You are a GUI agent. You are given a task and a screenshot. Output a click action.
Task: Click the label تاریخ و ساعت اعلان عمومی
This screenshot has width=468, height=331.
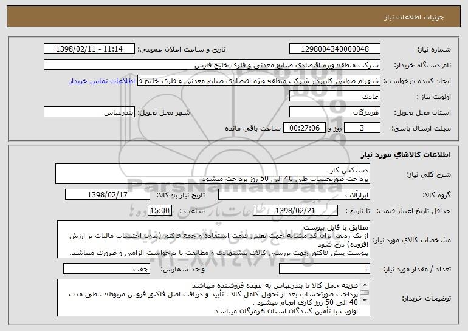click(182, 50)
